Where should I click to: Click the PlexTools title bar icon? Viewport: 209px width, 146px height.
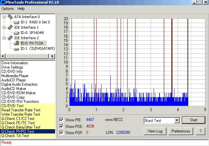click(3, 3)
